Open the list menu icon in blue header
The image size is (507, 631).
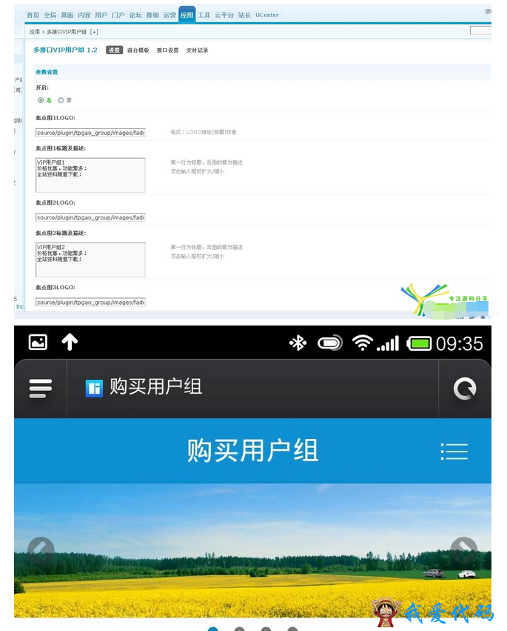click(454, 452)
